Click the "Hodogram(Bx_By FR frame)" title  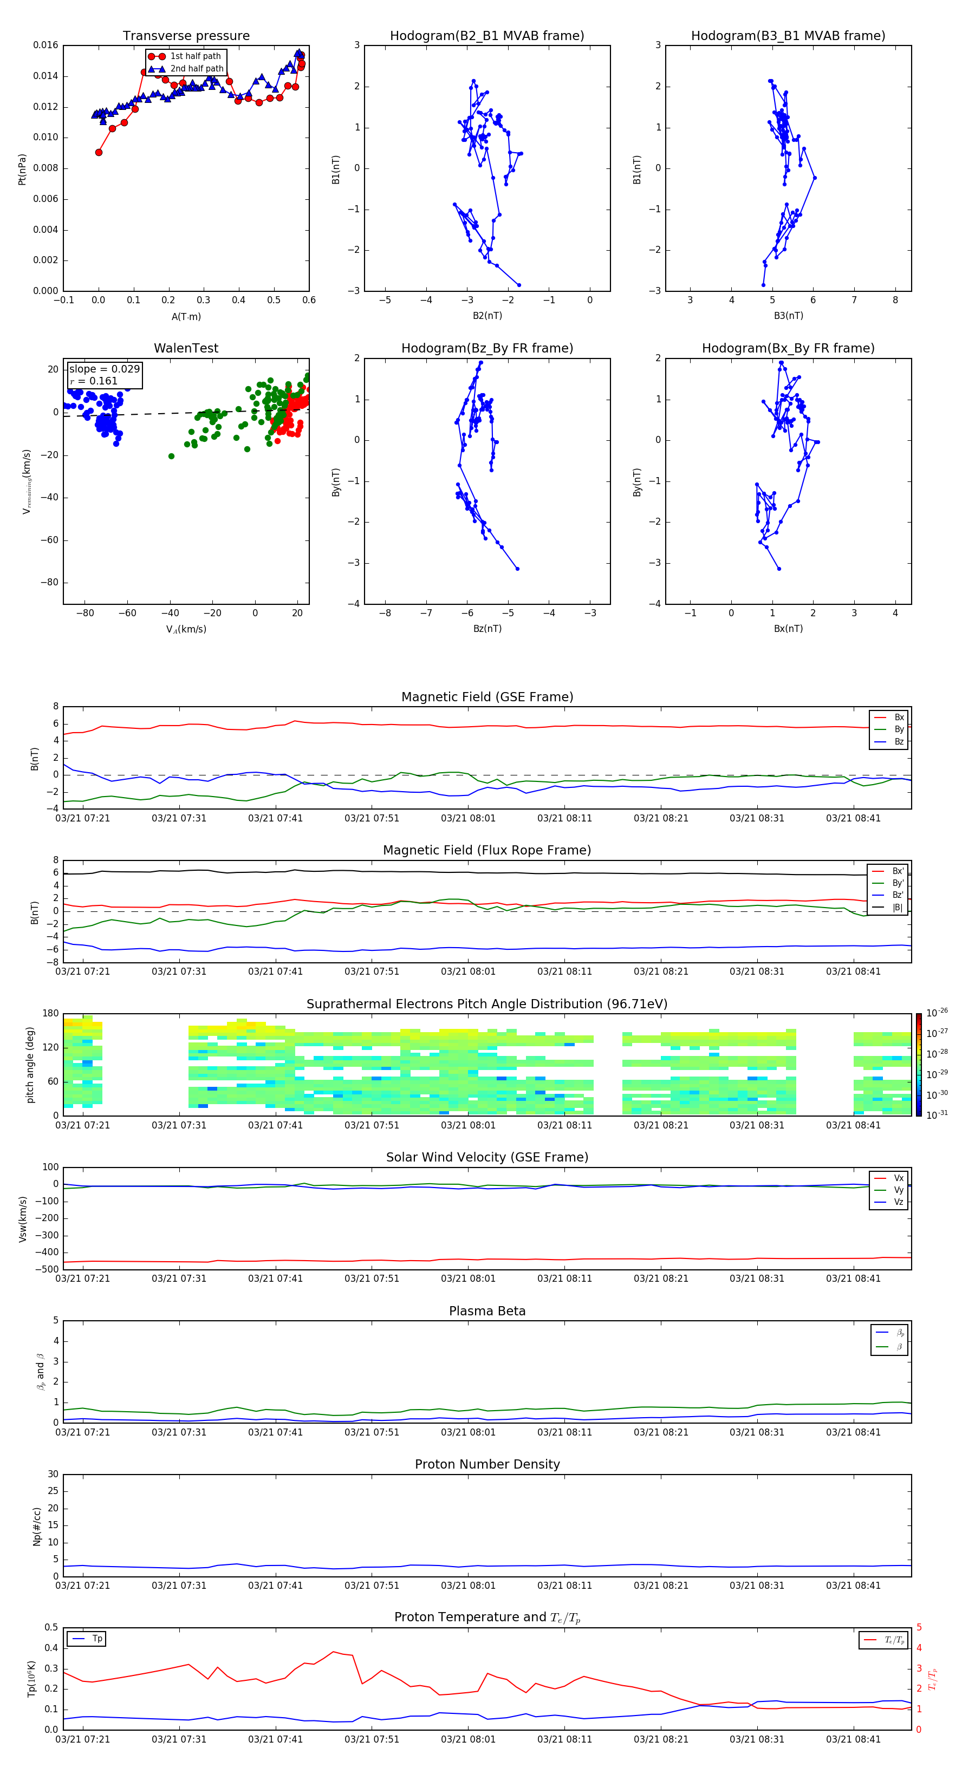tap(788, 348)
